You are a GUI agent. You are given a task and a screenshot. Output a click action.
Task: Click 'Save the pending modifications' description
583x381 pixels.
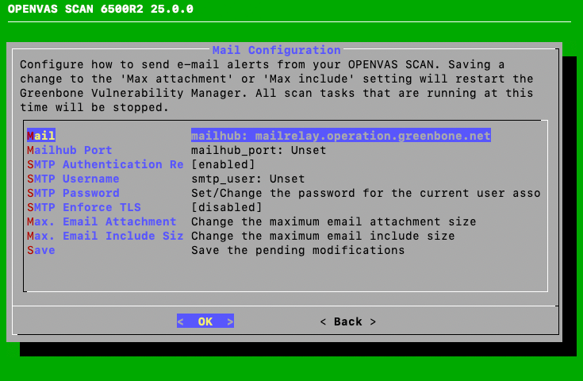pyautogui.click(x=297, y=250)
